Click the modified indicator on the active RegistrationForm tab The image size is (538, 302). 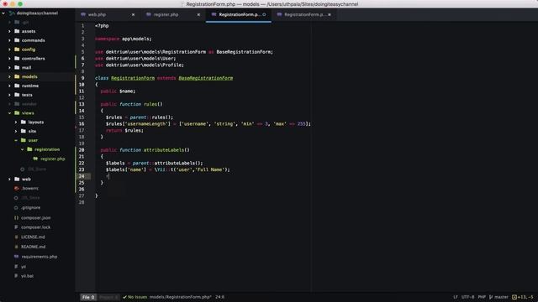coord(264,15)
